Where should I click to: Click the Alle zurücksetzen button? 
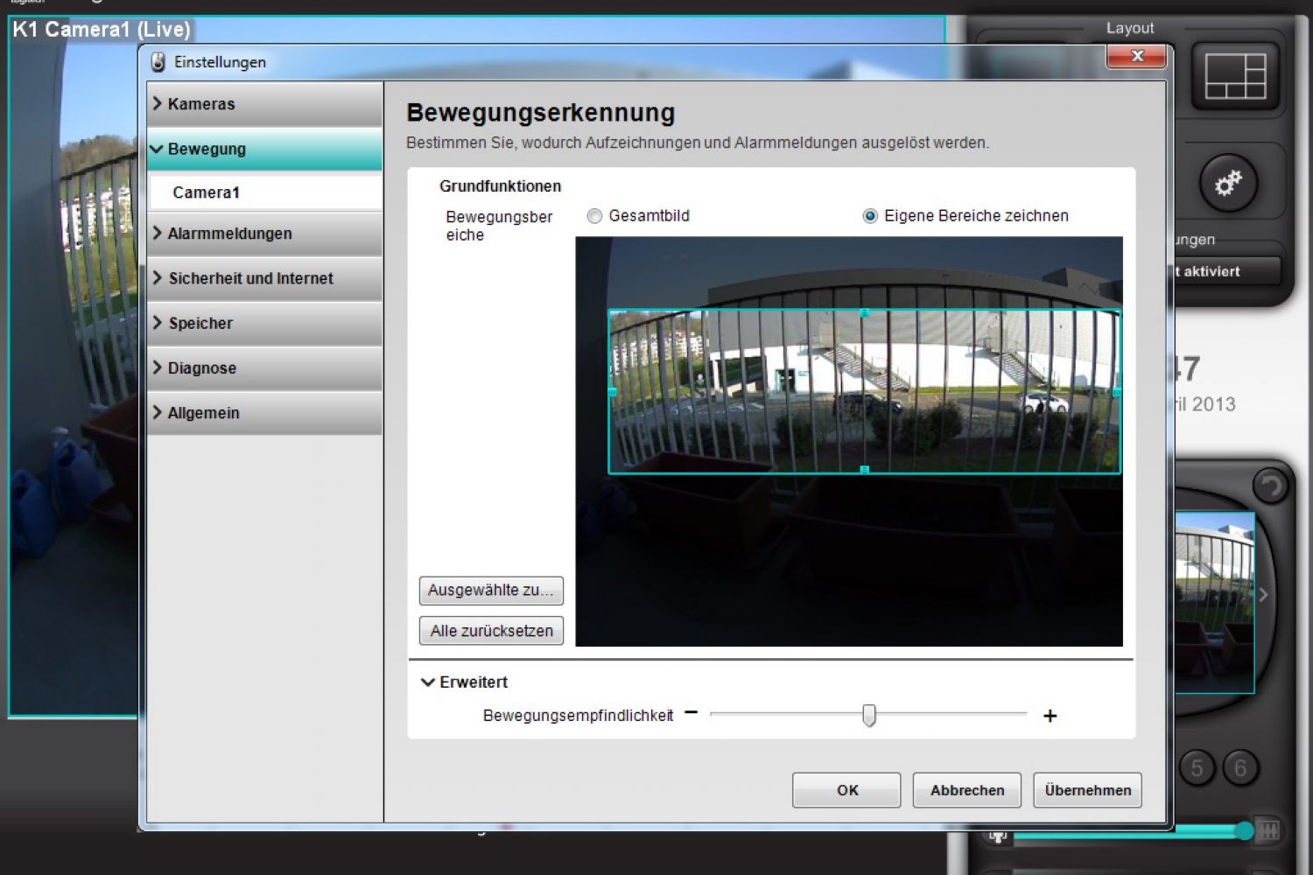point(491,631)
